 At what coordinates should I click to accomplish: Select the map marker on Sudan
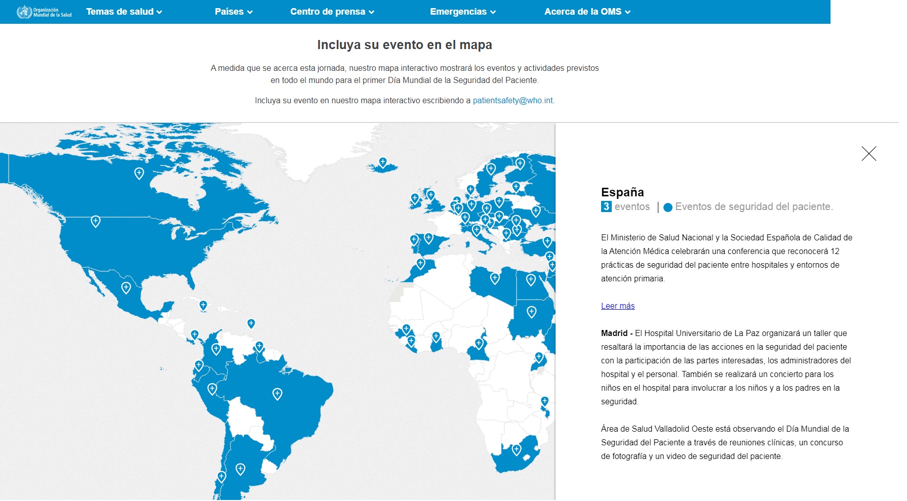[x=531, y=312]
